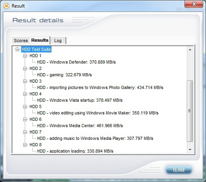
Task: Collapse the HDD 7 tree node
Action: click(x=25, y=132)
